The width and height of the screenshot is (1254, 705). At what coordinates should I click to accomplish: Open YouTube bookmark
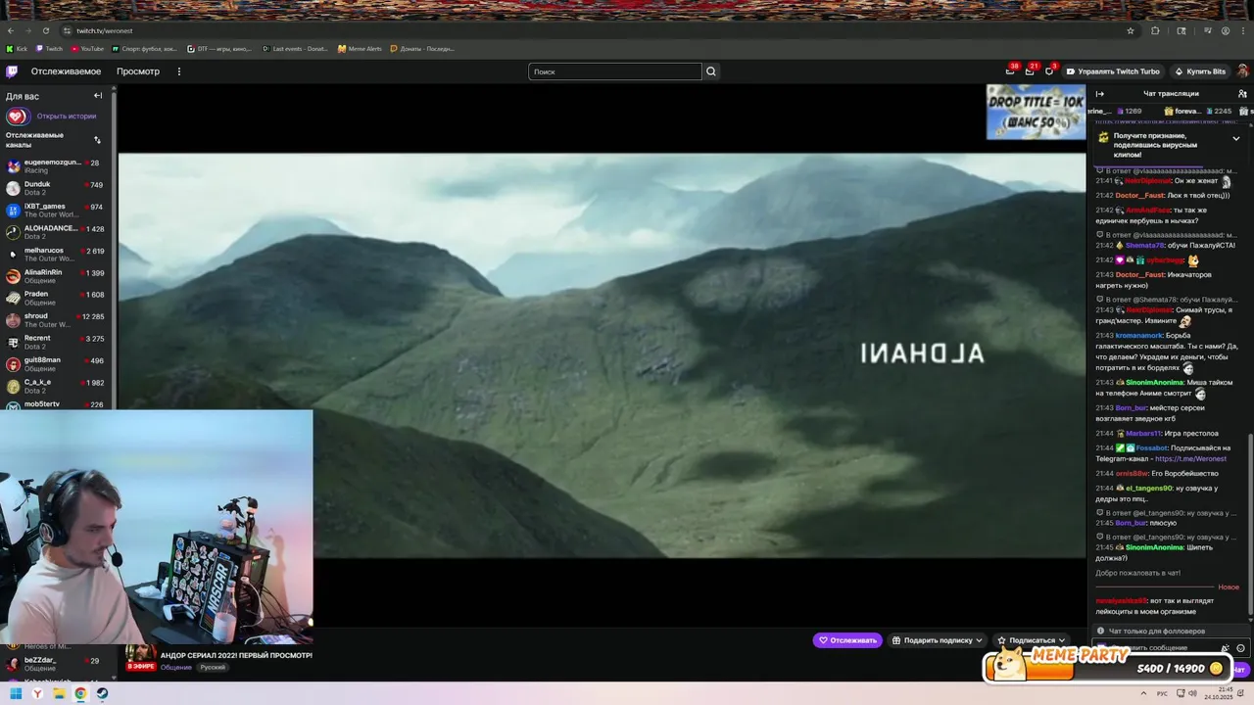(87, 48)
